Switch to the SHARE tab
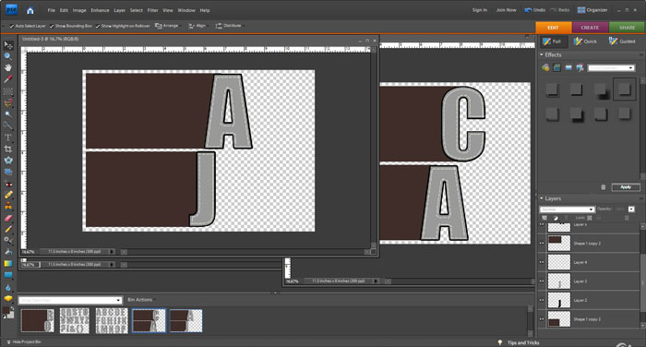Screen dimensions: 646x347 (x=627, y=28)
